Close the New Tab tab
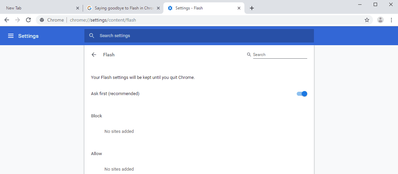Screen dimensions: 398x174 78,8
